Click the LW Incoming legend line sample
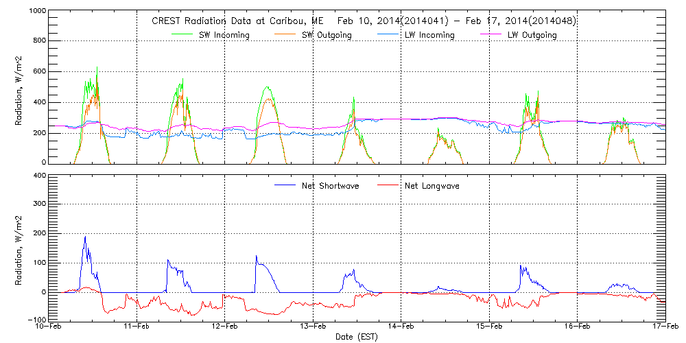 (388, 33)
